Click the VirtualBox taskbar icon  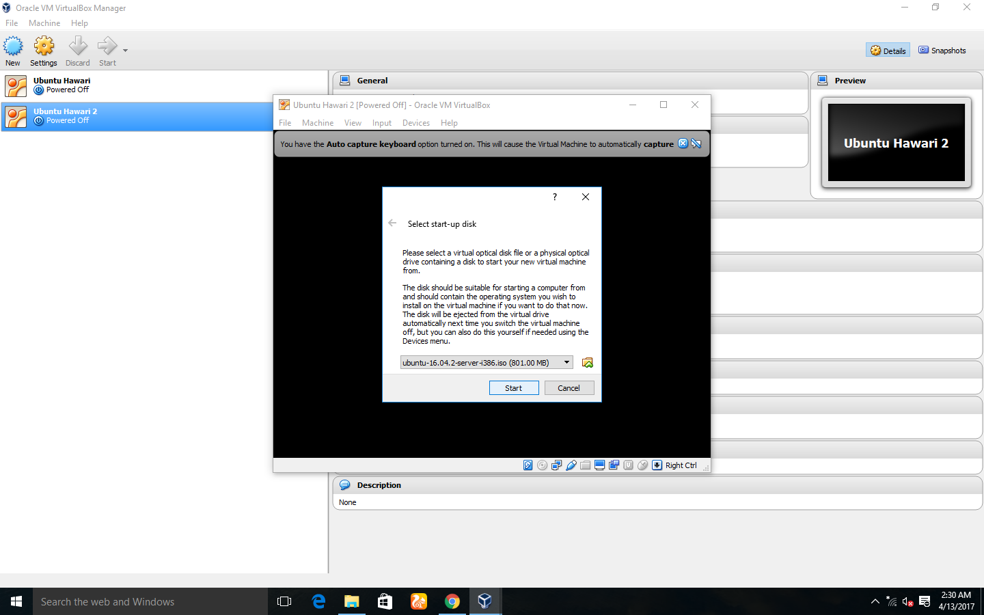(x=485, y=601)
